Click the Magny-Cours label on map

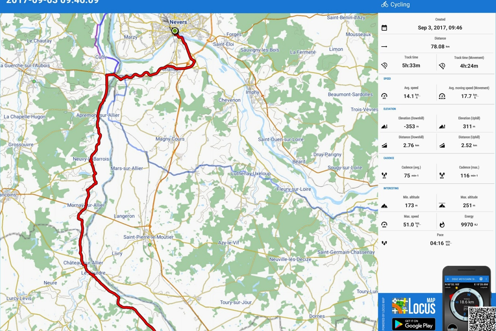pyautogui.click(x=170, y=139)
